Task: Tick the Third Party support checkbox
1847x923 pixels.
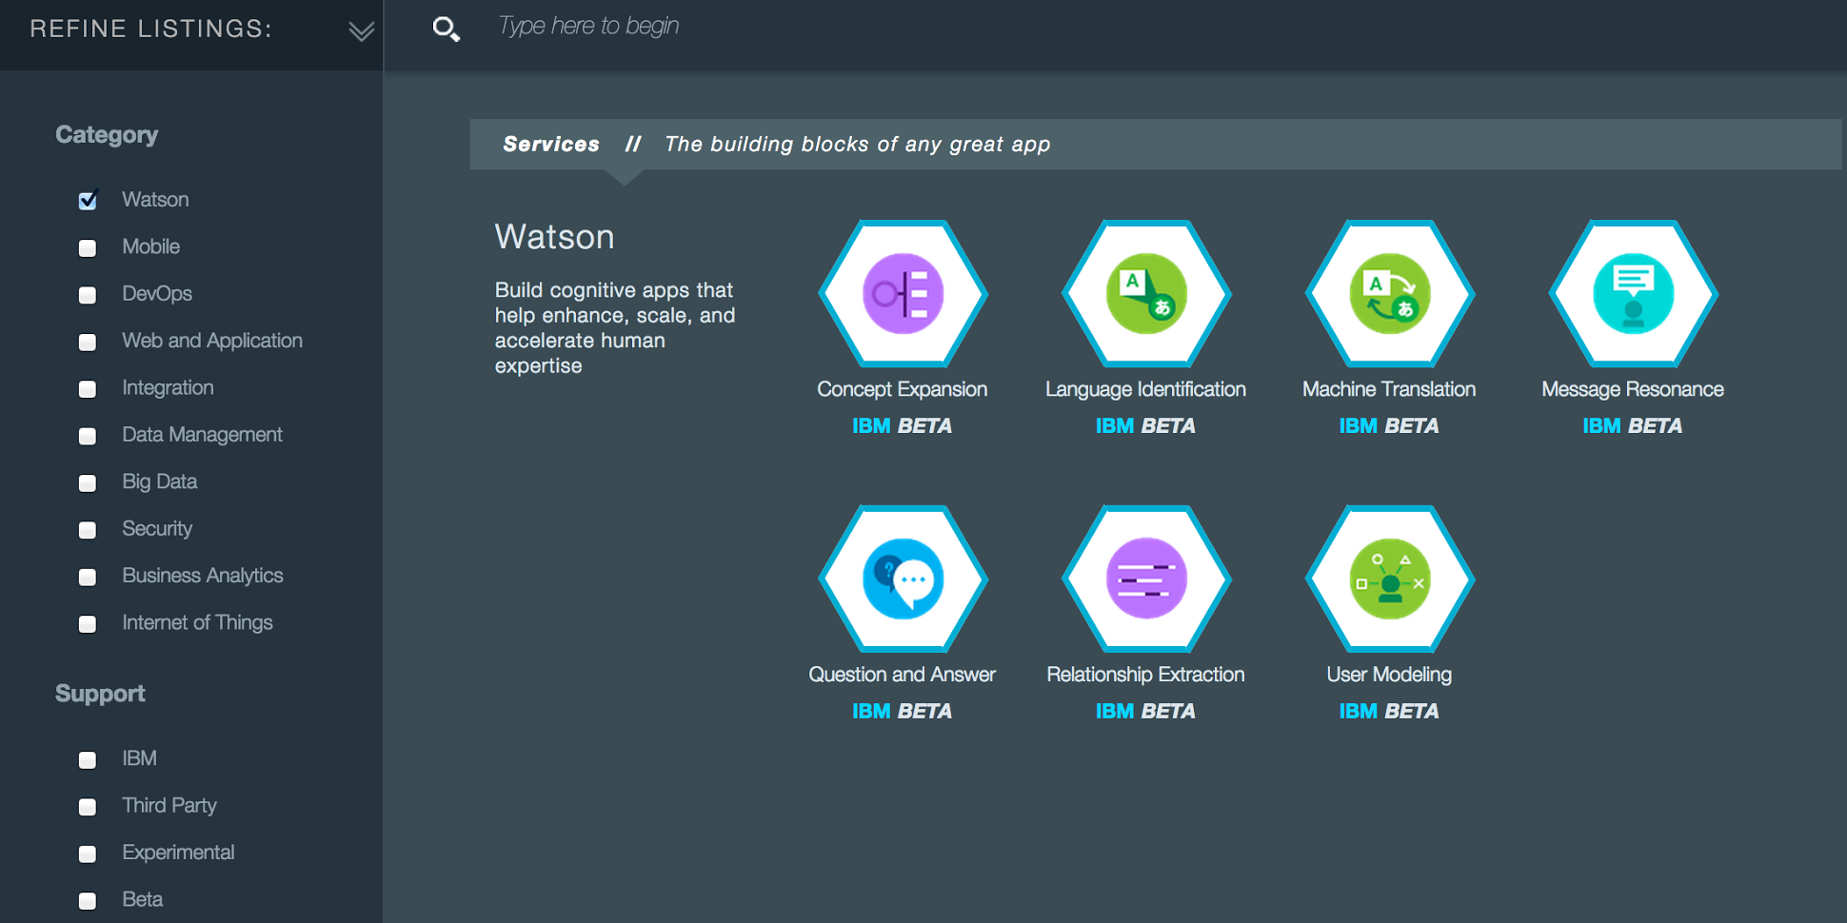Action: [88, 807]
